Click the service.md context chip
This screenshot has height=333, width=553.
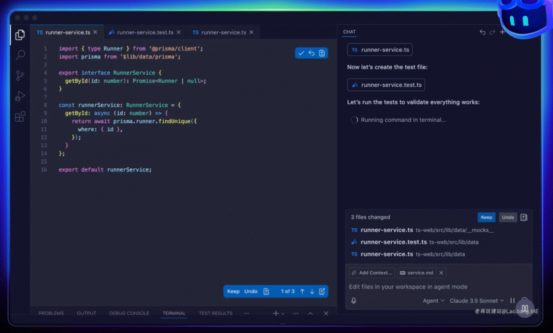[417, 273]
